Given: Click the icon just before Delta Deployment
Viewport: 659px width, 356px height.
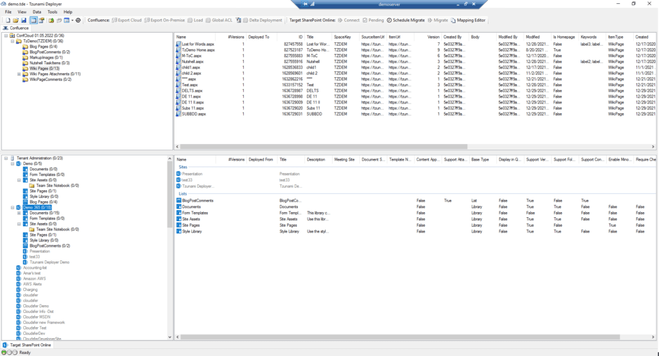Looking at the screenshot, I should [x=238, y=20].
